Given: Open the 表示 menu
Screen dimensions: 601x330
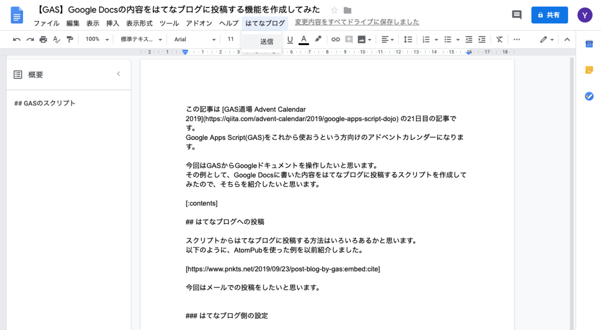Looking at the screenshot, I should (93, 23).
